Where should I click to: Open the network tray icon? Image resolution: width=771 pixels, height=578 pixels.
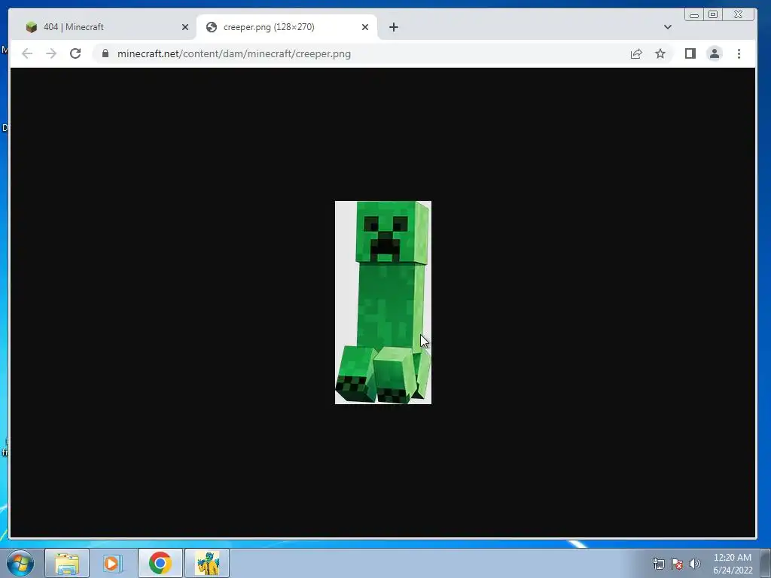658,564
